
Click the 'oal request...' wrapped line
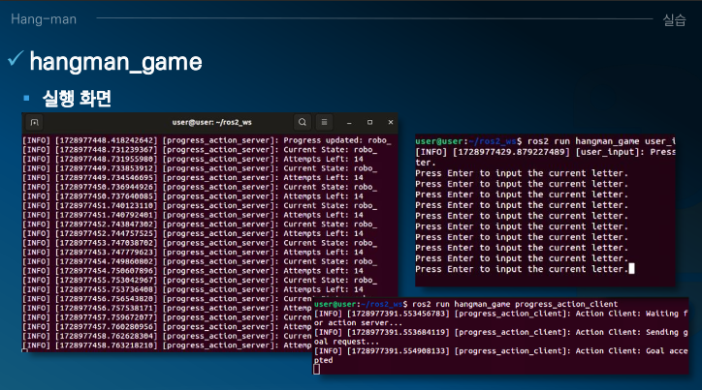click(346, 342)
